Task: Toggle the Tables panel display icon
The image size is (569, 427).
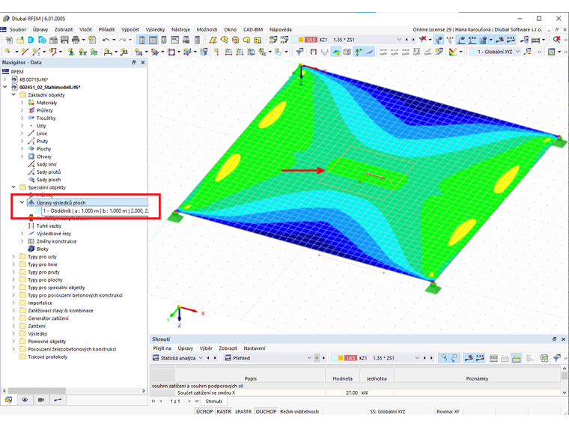Action: tap(153, 40)
